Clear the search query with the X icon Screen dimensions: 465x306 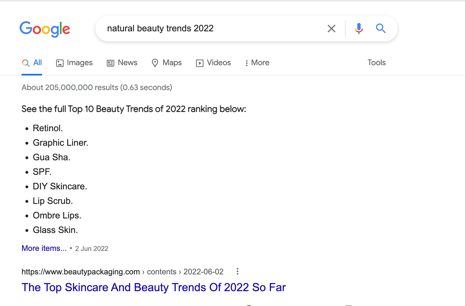coord(331,28)
